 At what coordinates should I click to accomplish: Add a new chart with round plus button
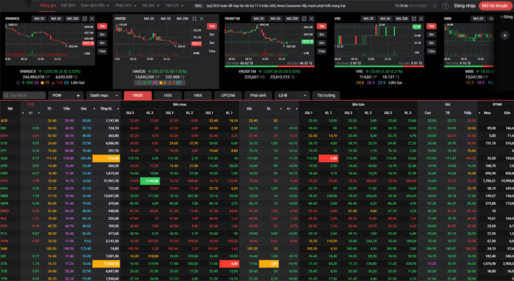click(505, 35)
